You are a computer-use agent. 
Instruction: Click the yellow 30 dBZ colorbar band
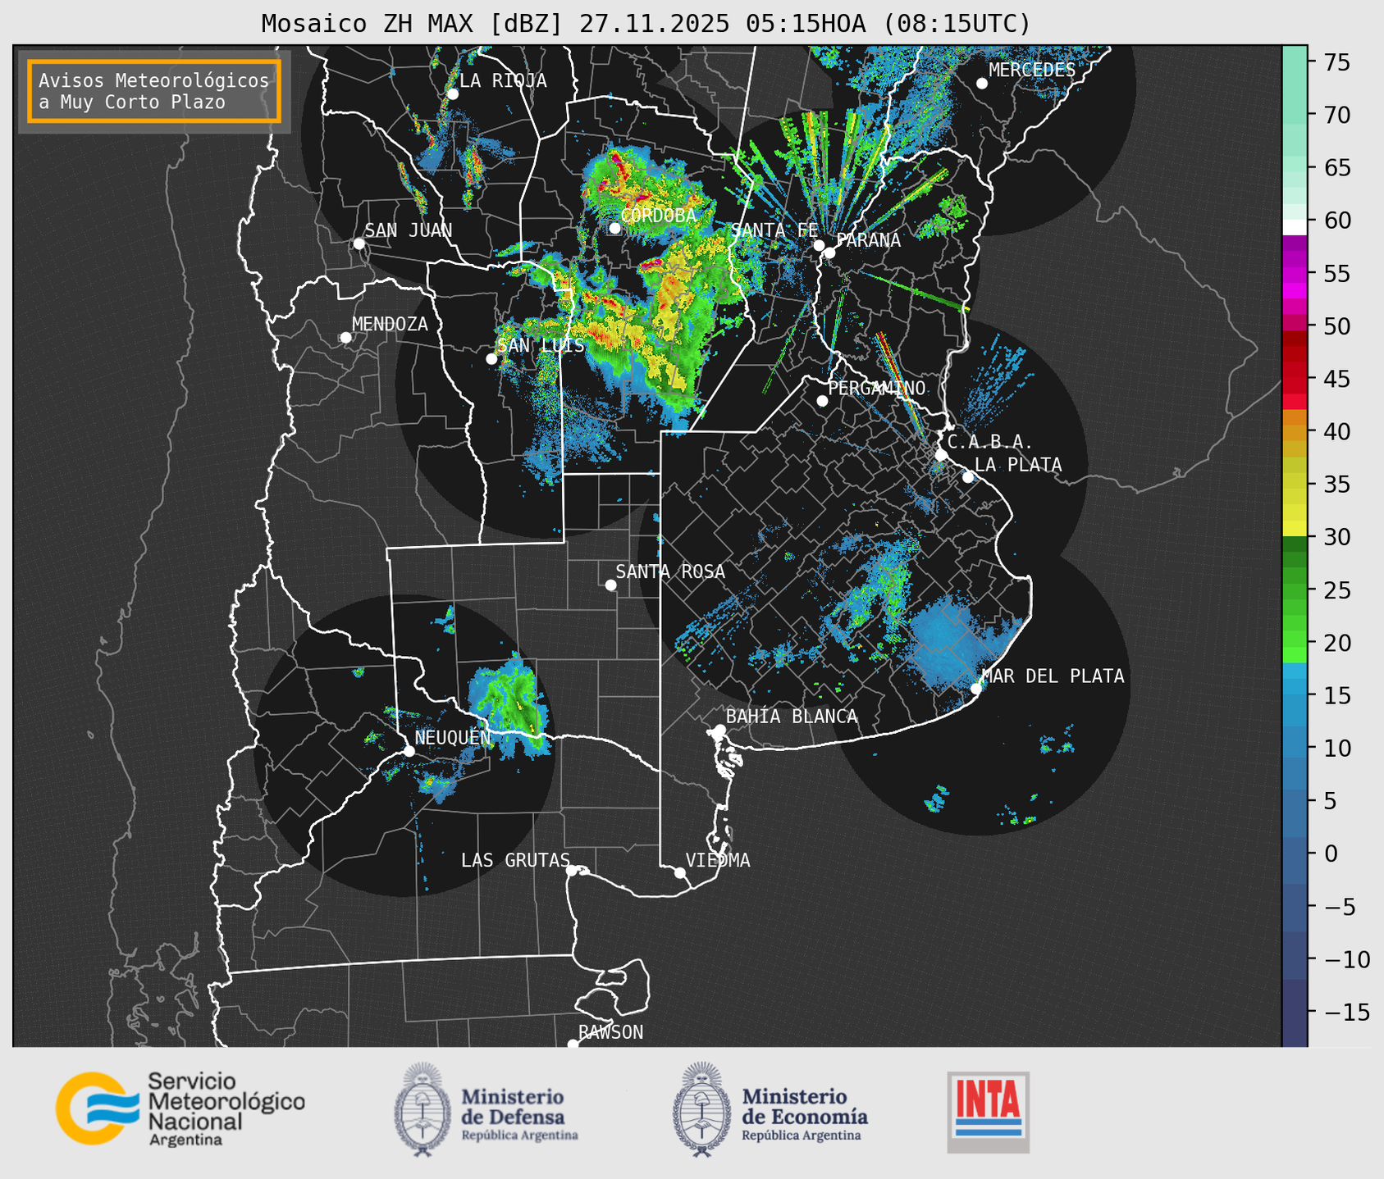click(x=1295, y=529)
